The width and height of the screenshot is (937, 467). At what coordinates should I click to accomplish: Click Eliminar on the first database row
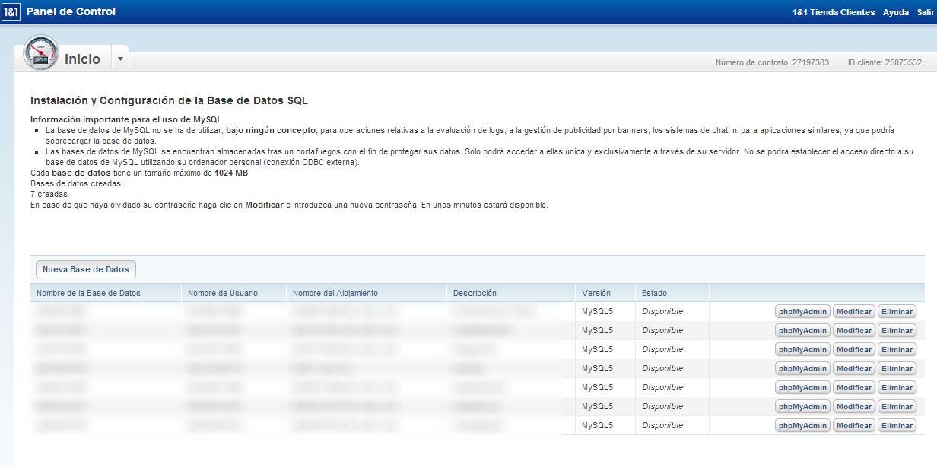pyautogui.click(x=897, y=312)
